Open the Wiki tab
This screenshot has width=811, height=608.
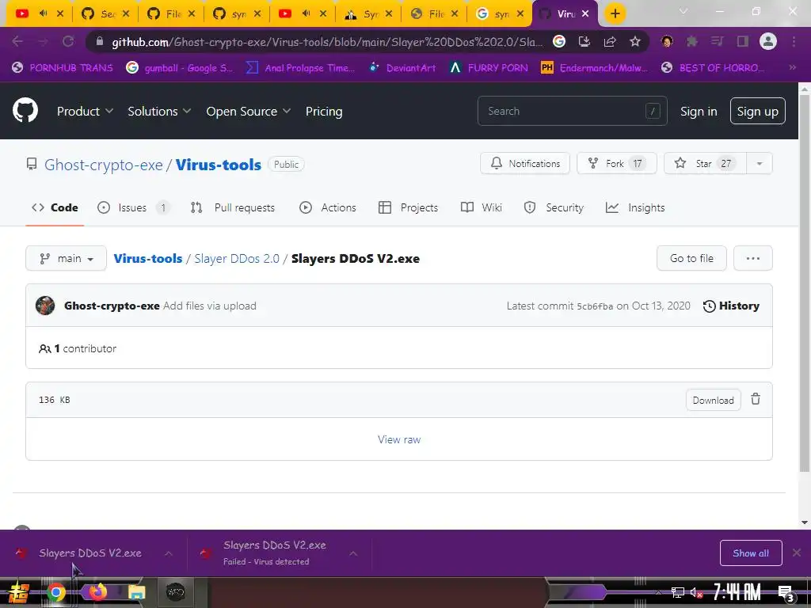pyautogui.click(x=481, y=207)
